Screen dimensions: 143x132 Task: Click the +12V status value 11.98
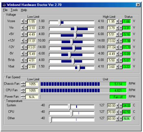127,41
